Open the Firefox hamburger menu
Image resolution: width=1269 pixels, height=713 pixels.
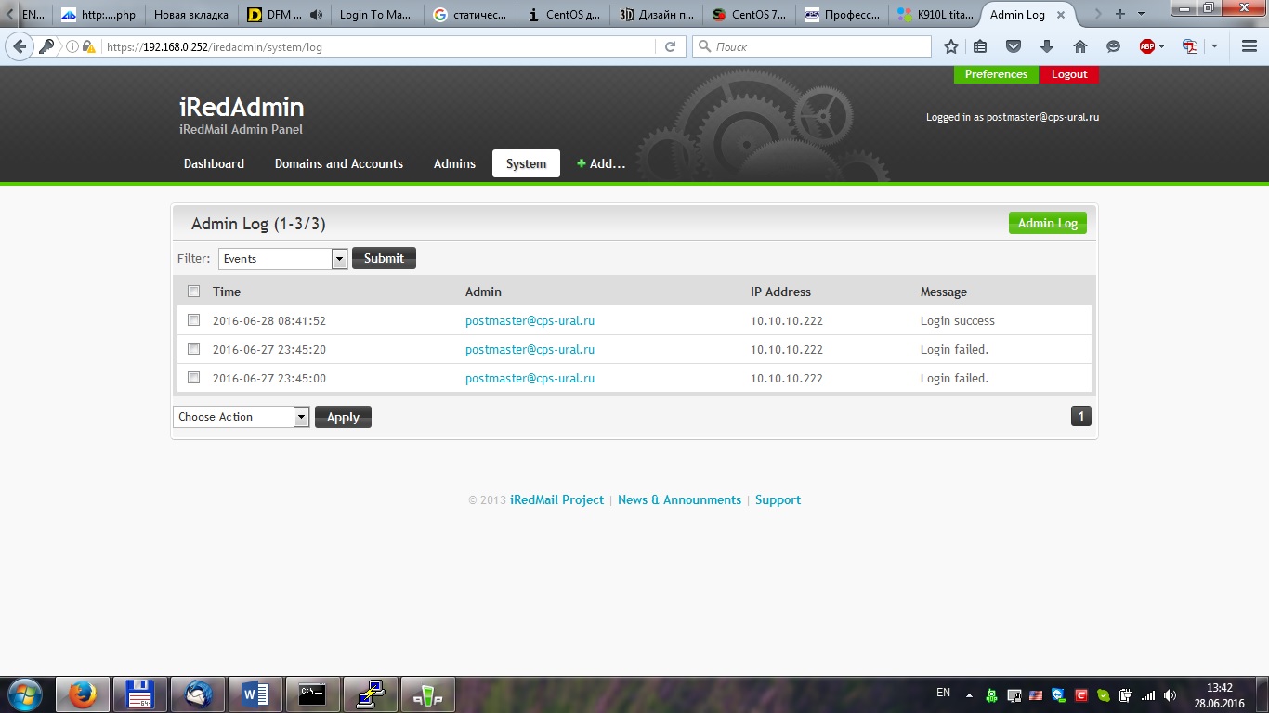coord(1249,46)
